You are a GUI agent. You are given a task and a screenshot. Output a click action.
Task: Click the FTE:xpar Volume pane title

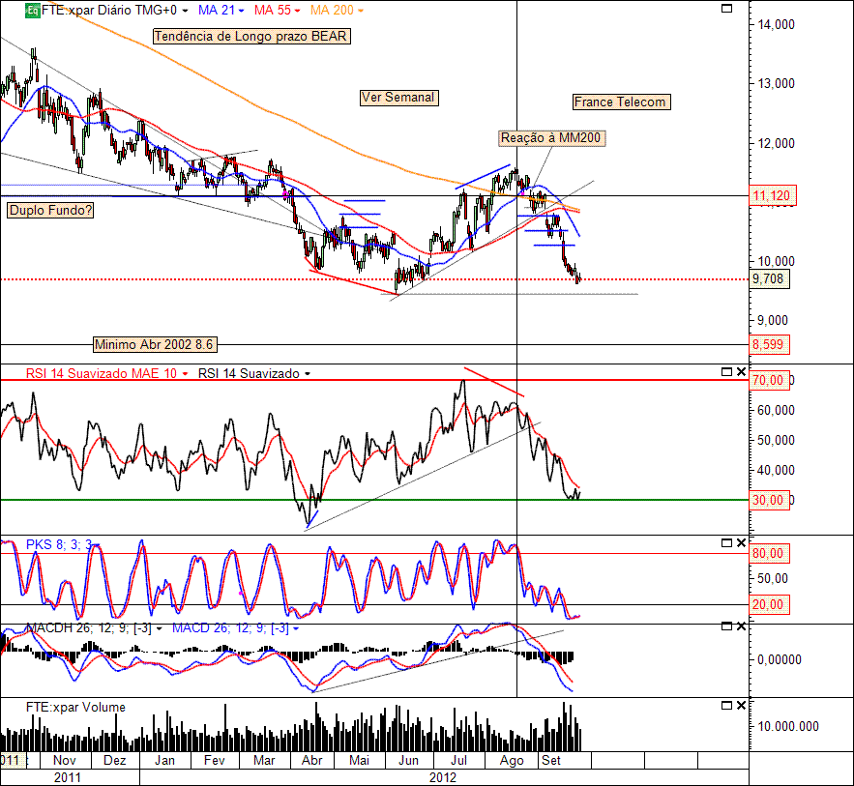(x=75, y=707)
